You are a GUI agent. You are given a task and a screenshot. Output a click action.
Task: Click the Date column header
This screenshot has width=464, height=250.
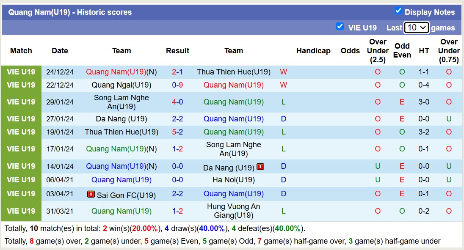(x=60, y=50)
